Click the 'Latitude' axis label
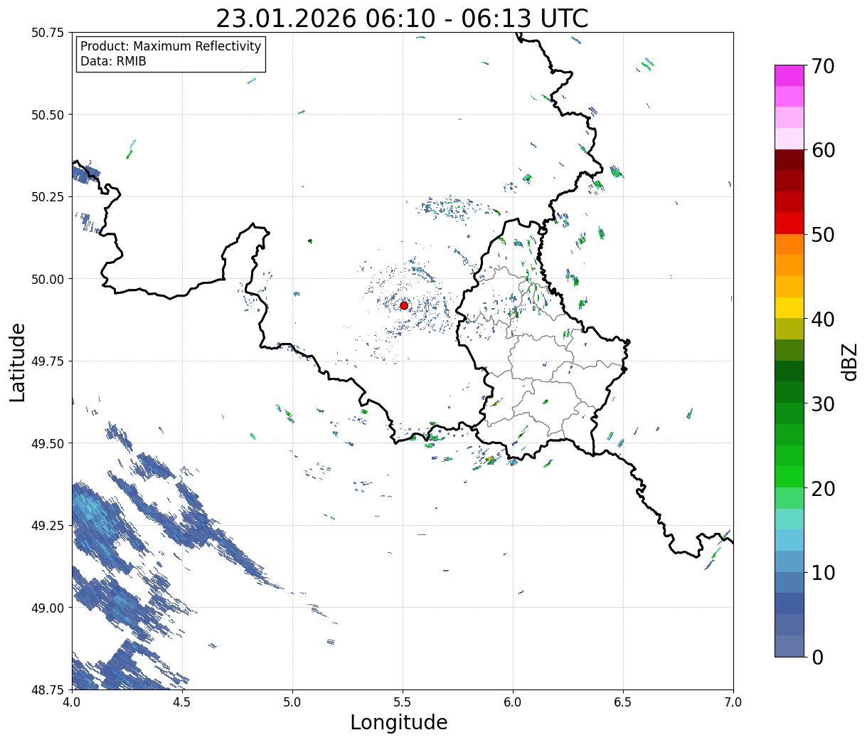The height and width of the screenshot is (740, 867). click(18, 361)
